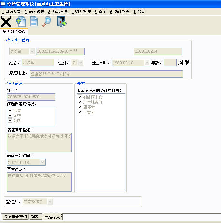221x223 pixels.
Task: Switch to the 列表 bottom tab
Action: [35, 217]
